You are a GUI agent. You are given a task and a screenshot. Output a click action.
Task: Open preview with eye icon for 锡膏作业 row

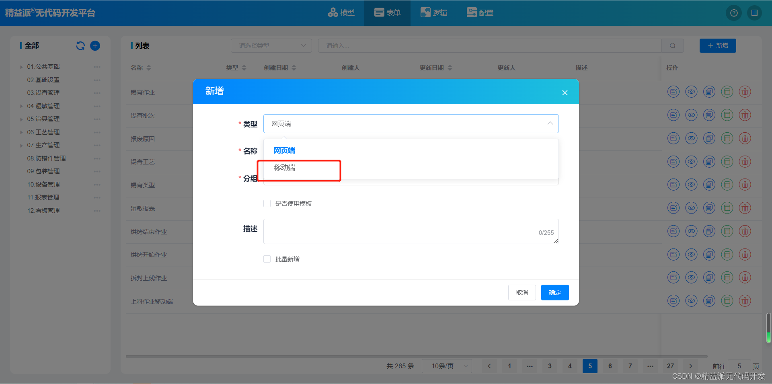[x=691, y=91]
